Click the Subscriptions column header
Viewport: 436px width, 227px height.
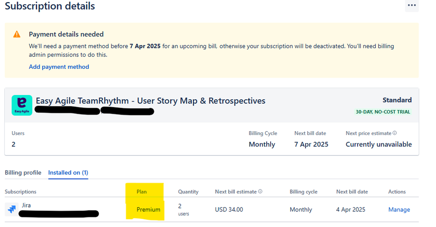pos(21,191)
